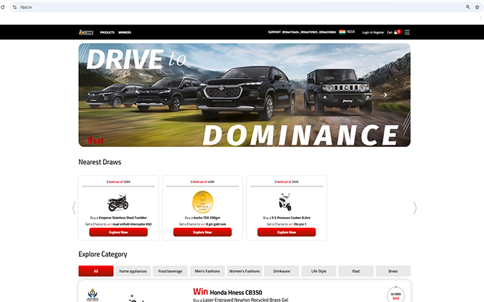This screenshot has height=302, width=484.
Task: Select the India flag icon
Action: pos(342,32)
